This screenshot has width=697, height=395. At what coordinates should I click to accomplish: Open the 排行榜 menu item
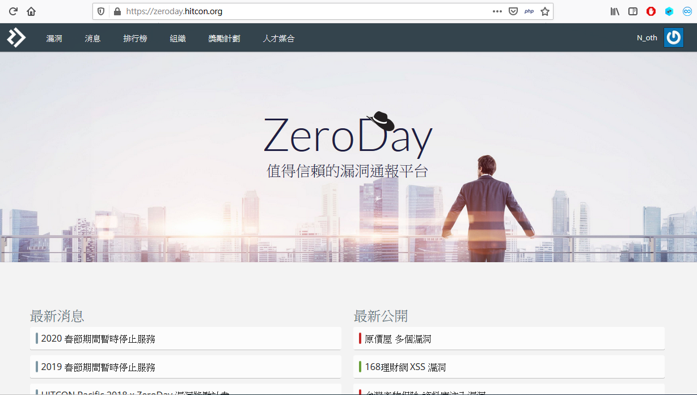[x=136, y=39]
